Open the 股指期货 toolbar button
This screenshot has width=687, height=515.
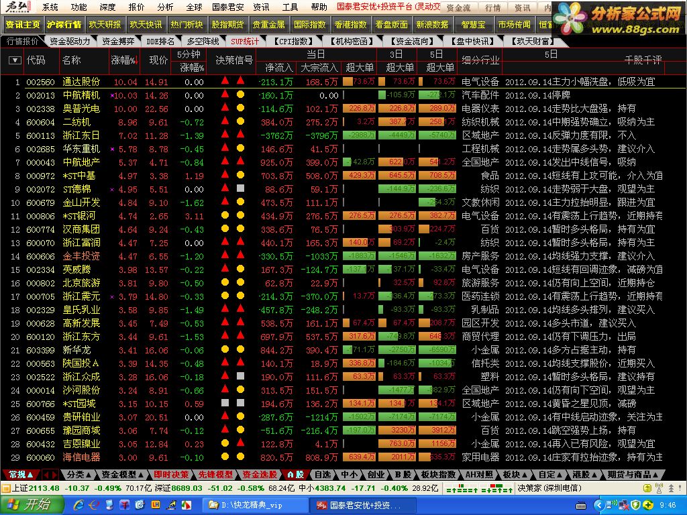pos(227,25)
